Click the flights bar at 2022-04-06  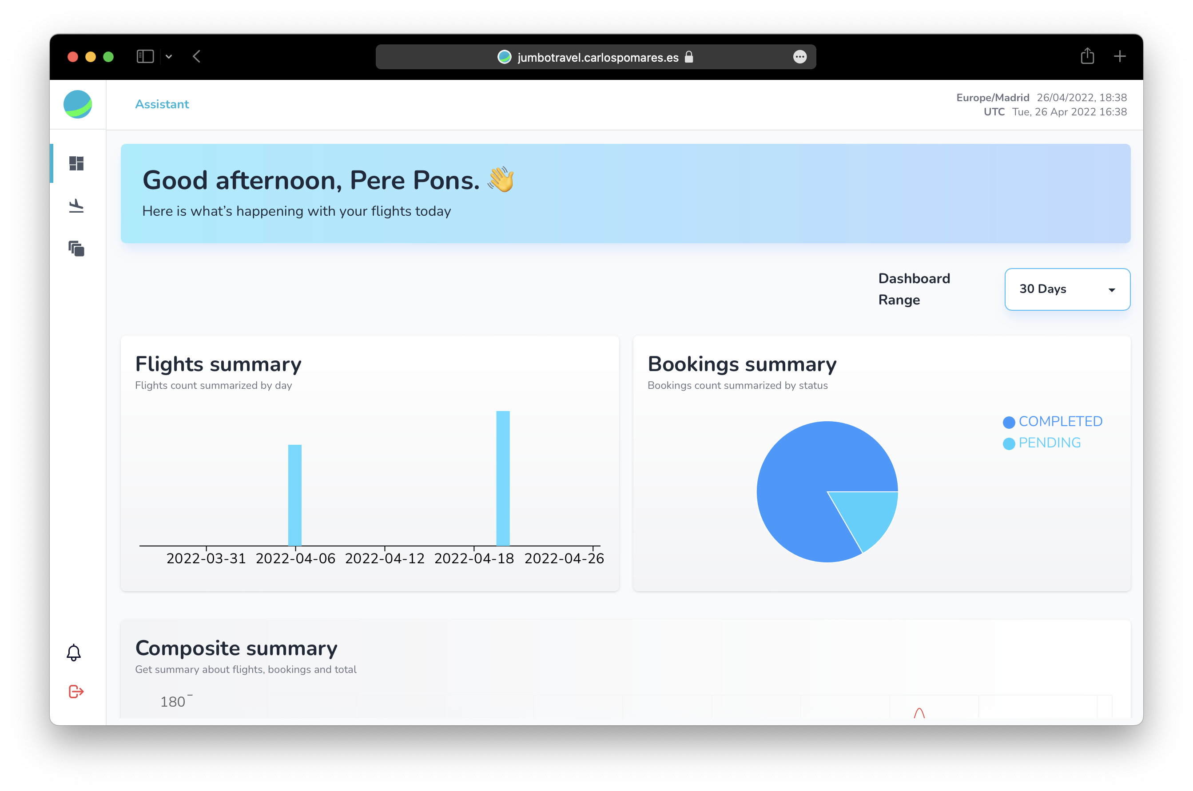[295, 494]
